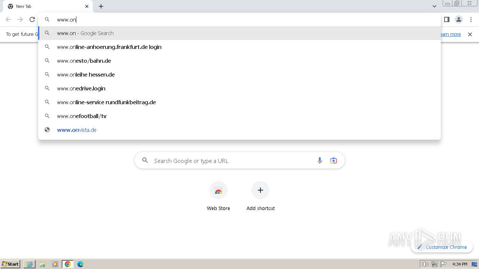Select online-service rundfunkbeitrag.de suggestion
479x269 pixels.
[239, 102]
